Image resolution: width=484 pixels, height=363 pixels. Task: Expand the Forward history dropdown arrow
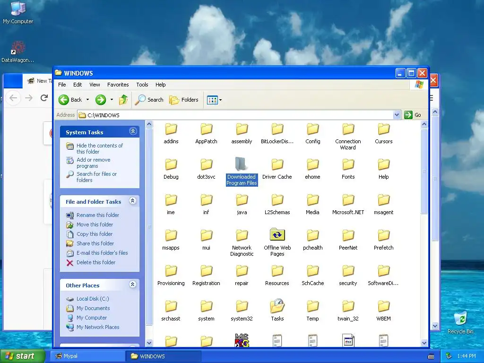(x=112, y=100)
